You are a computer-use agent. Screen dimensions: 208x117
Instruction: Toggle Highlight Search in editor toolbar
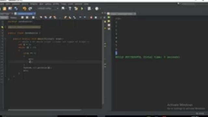(x=55, y=18)
